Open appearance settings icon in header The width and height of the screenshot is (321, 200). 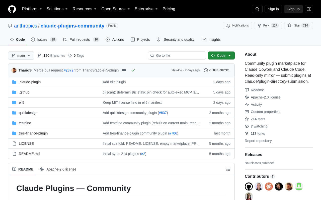[309, 9]
